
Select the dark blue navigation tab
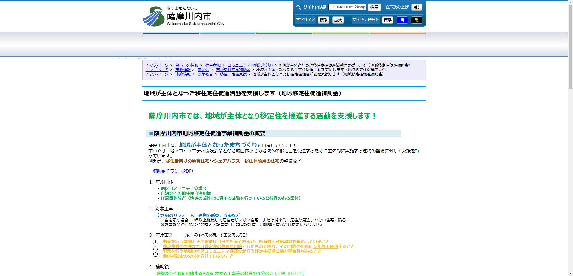tap(171, 34)
